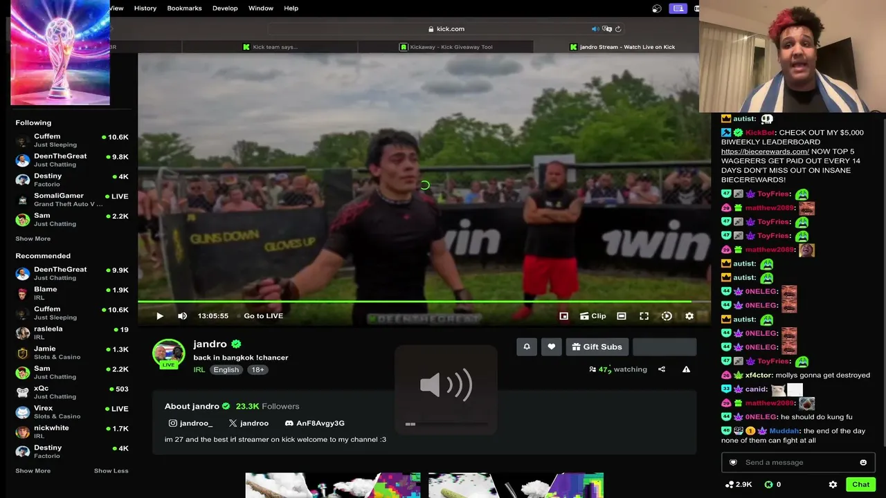Open Cuffem channel in Following list
Viewport: 886px width, 498px height.
pos(72,140)
